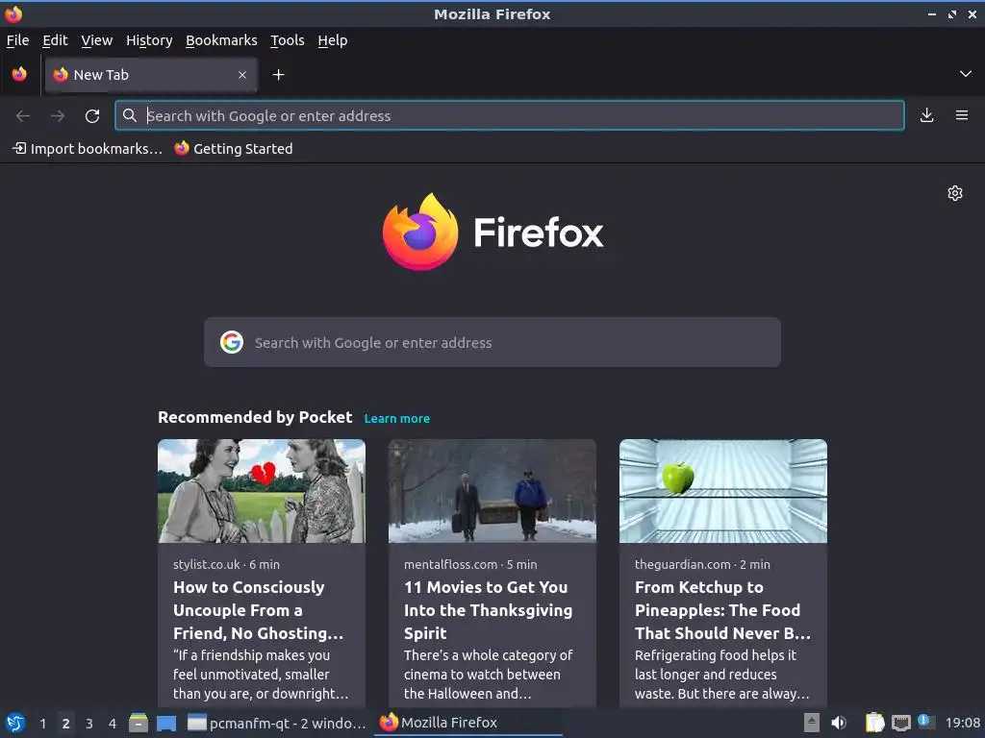Image resolution: width=985 pixels, height=738 pixels.
Task: Focus the page's Google search box
Action: pyautogui.click(x=492, y=343)
